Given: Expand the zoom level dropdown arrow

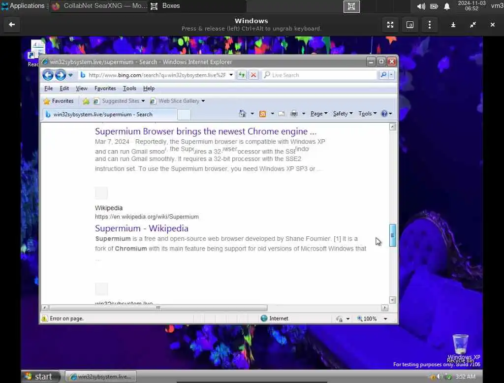Looking at the screenshot, I should (385, 319).
